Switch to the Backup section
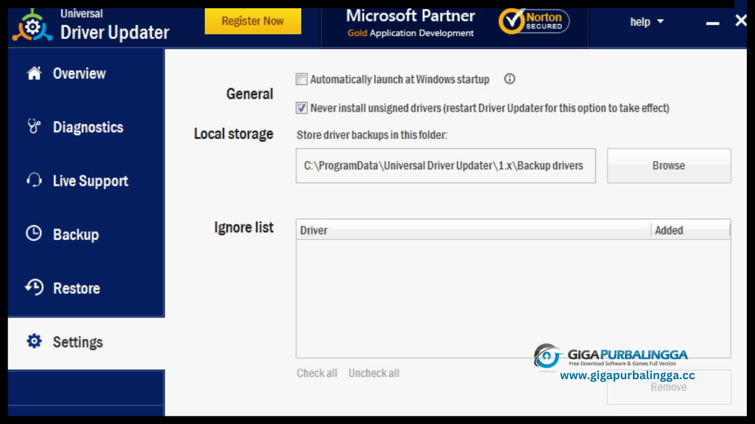 [86, 235]
